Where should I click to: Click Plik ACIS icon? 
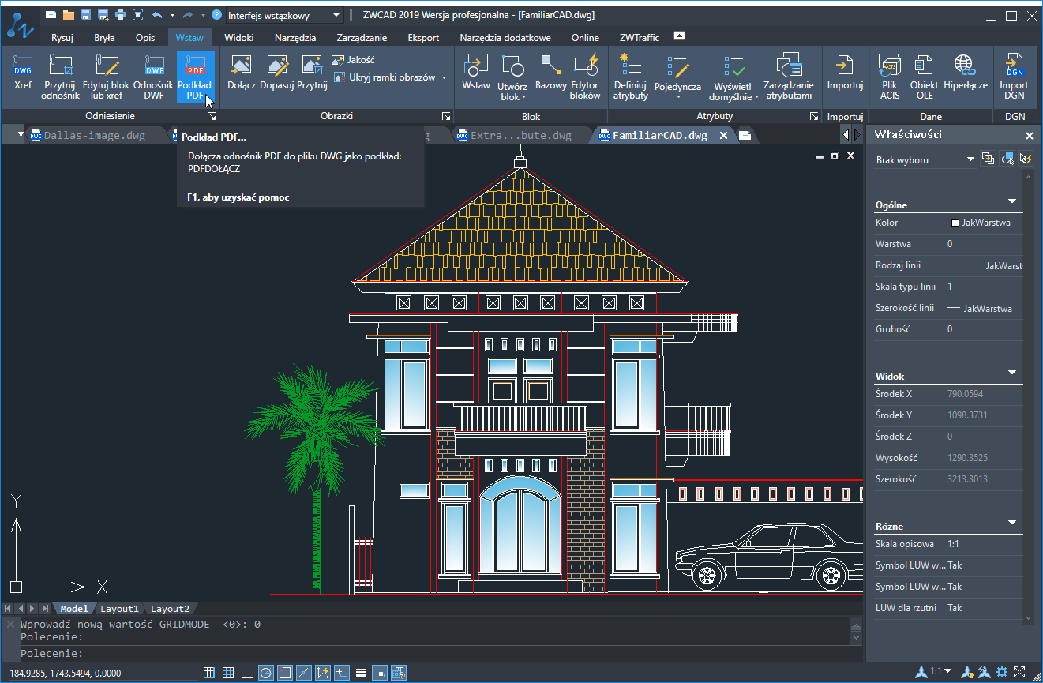click(890, 71)
